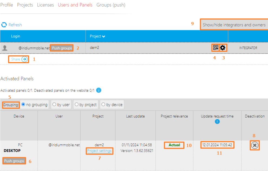Click the Share arrow icon
Image resolution: width=268 pixels, height=171 pixels.
point(25,59)
